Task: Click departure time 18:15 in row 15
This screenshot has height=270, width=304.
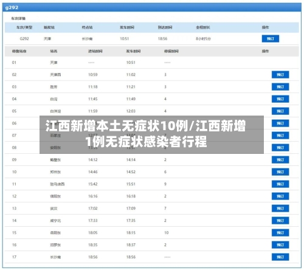Action: pos(131,233)
